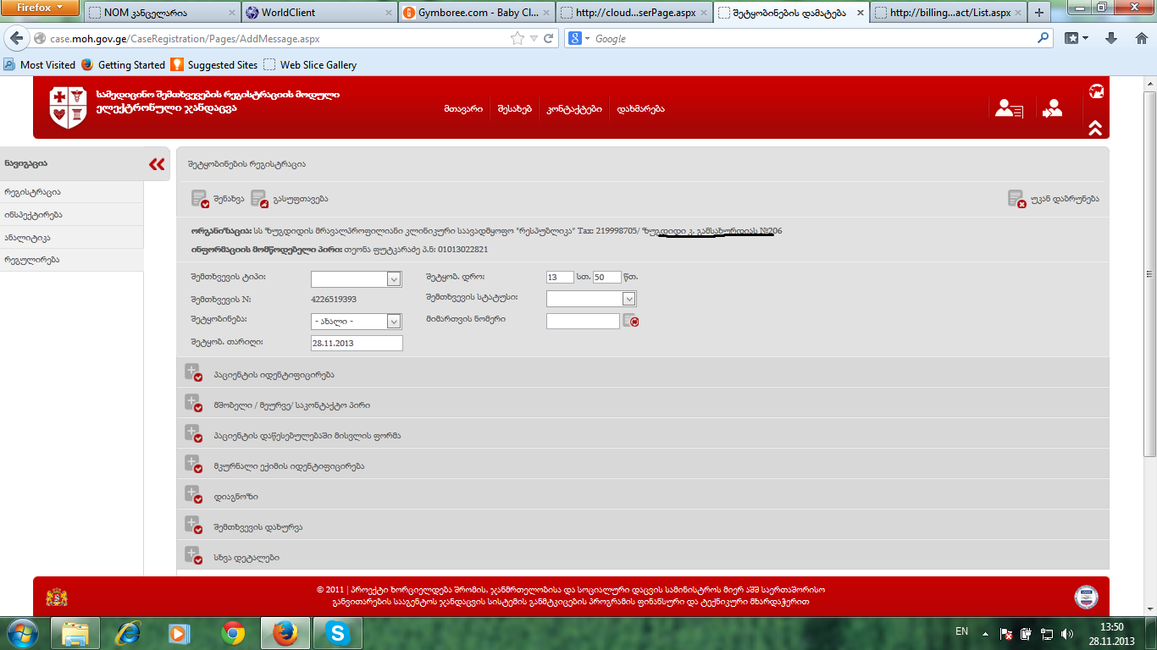This screenshot has height=650, width=1157.
Task: Expand the დიაგნოზი section
Action: [x=193, y=496]
